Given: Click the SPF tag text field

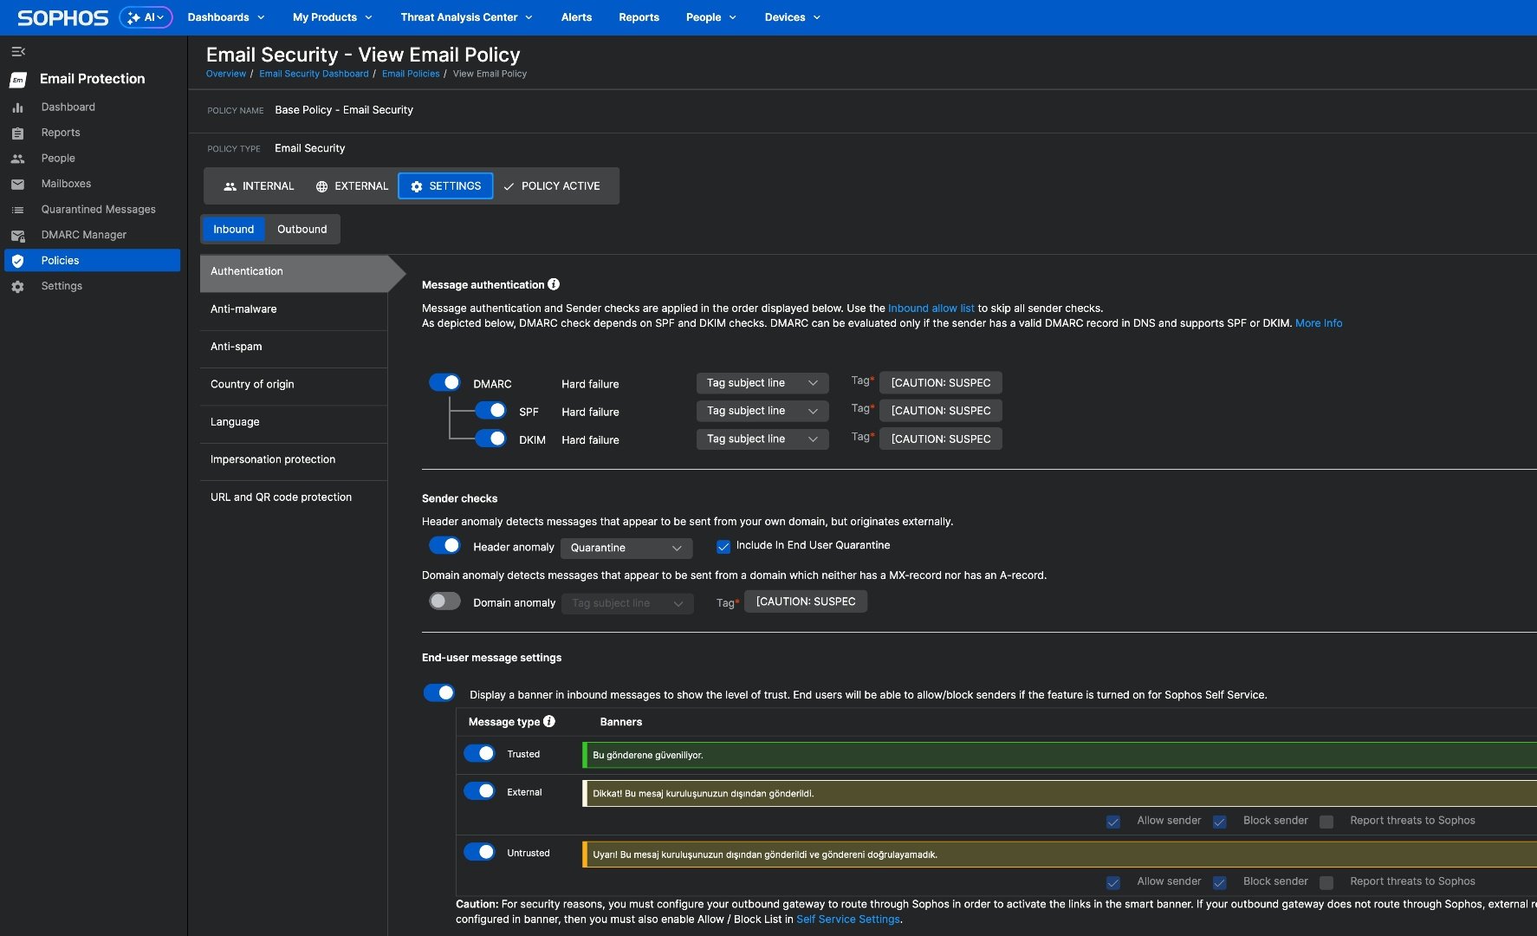Looking at the screenshot, I should tap(940, 411).
